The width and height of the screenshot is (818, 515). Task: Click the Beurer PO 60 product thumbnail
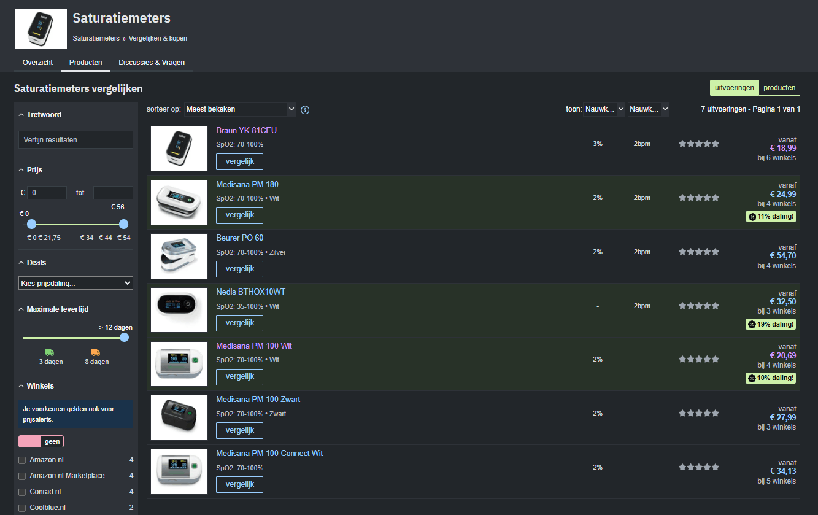tap(179, 256)
